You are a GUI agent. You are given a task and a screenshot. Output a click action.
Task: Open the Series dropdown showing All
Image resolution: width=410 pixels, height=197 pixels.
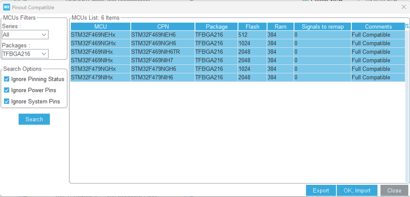25,35
